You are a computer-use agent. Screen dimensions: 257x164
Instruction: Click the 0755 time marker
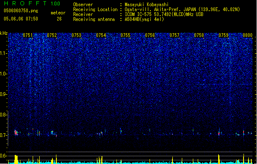(125, 35)
